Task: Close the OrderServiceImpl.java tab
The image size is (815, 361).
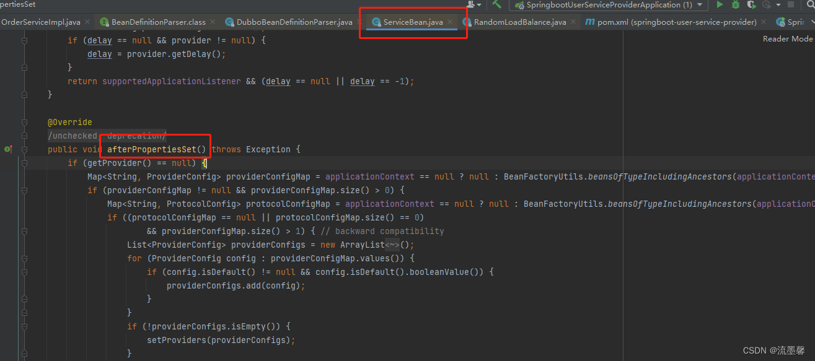Action: tap(87, 22)
